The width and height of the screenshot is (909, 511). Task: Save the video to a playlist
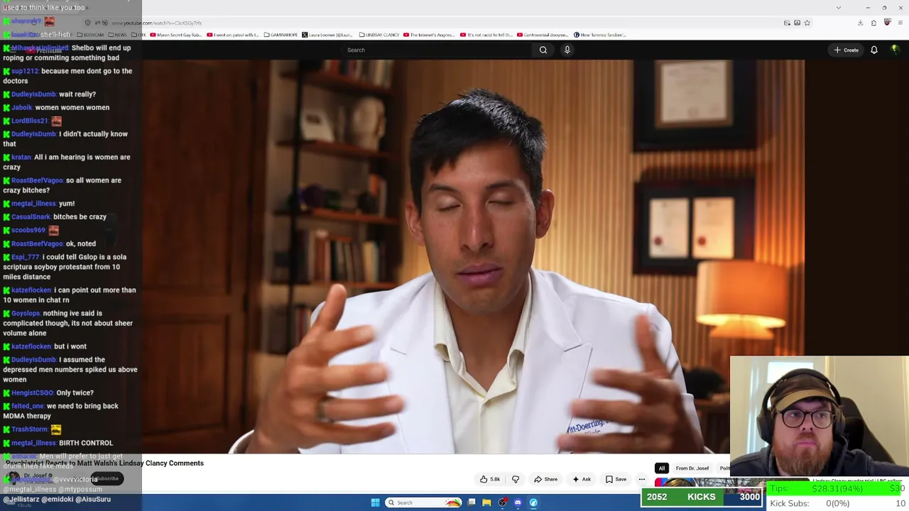tap(616, 479)
